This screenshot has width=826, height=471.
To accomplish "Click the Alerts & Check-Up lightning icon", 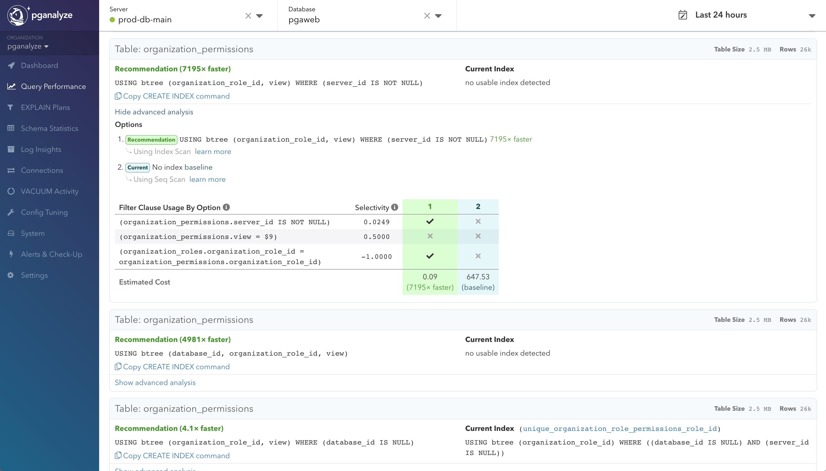I will (x=11, y=254).
